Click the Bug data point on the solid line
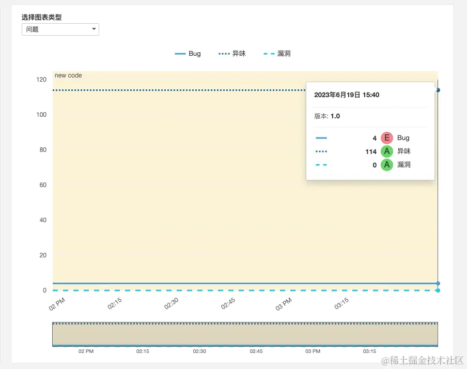Image resolution: width=467 pixels, height=369 pixels. point(438,283)
